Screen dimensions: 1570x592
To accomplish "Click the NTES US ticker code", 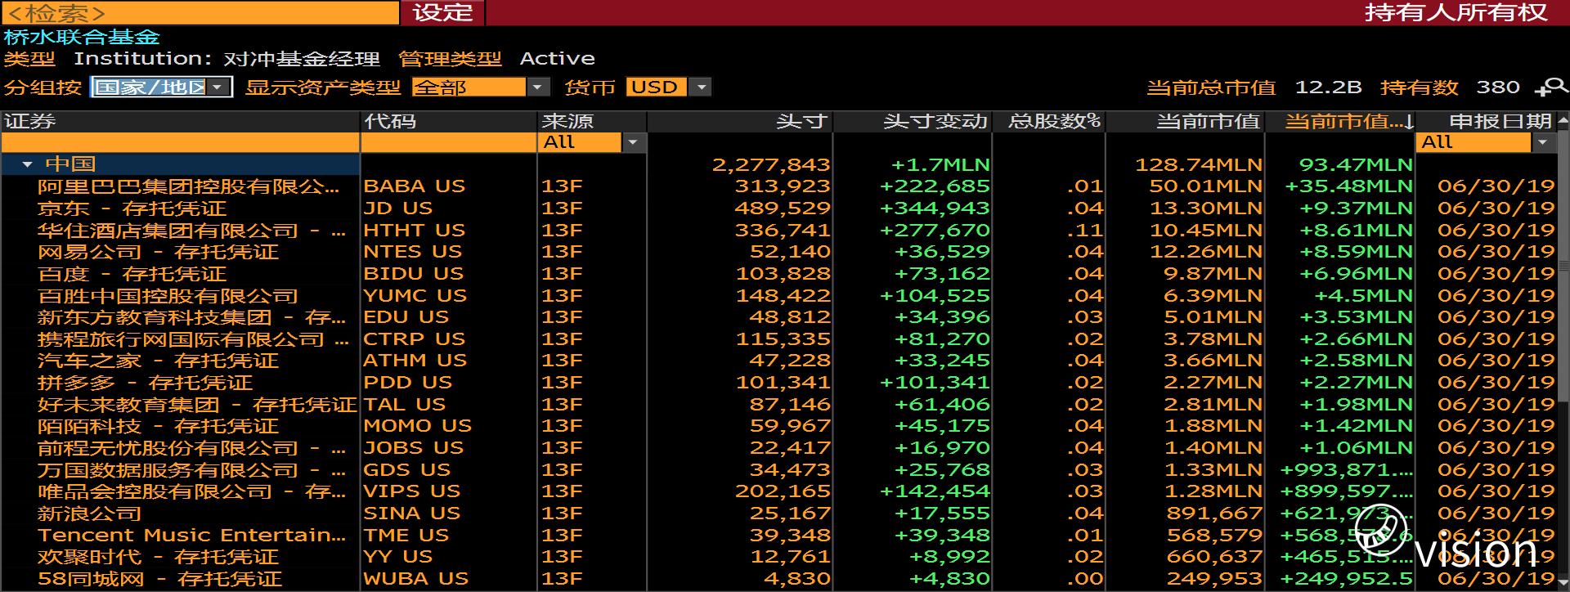I will (x=413, y=252).
